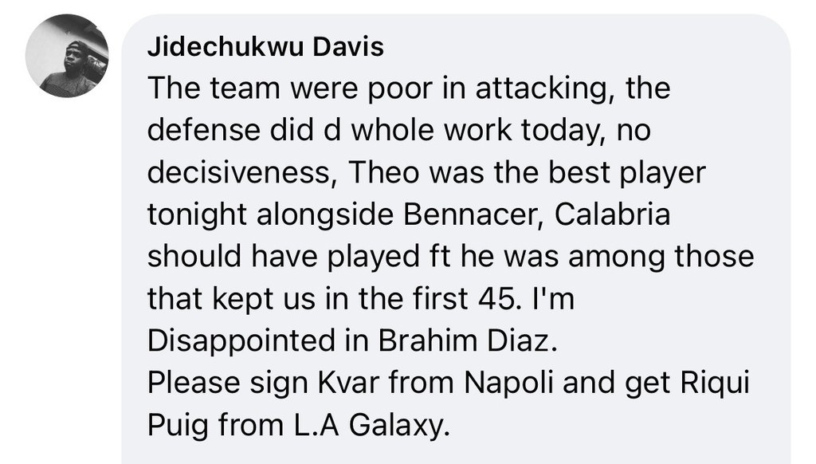Screen dimensions: 816x464
Task: Click the word "Theo" in the comment
Action: point(383,172)
